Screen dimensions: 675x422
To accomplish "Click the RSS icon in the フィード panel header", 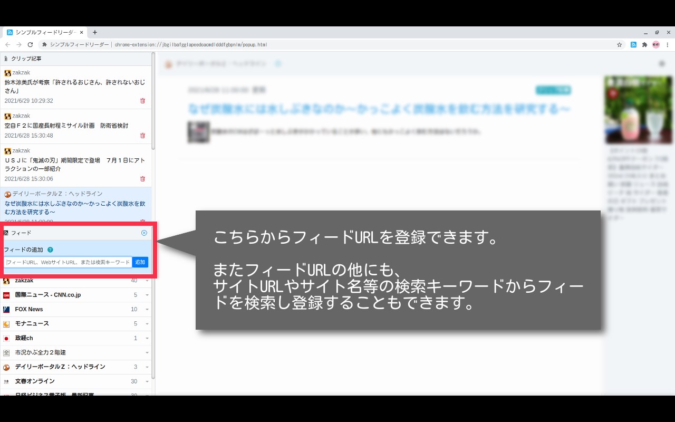I will pyautogui.click(x=5, y=233).
